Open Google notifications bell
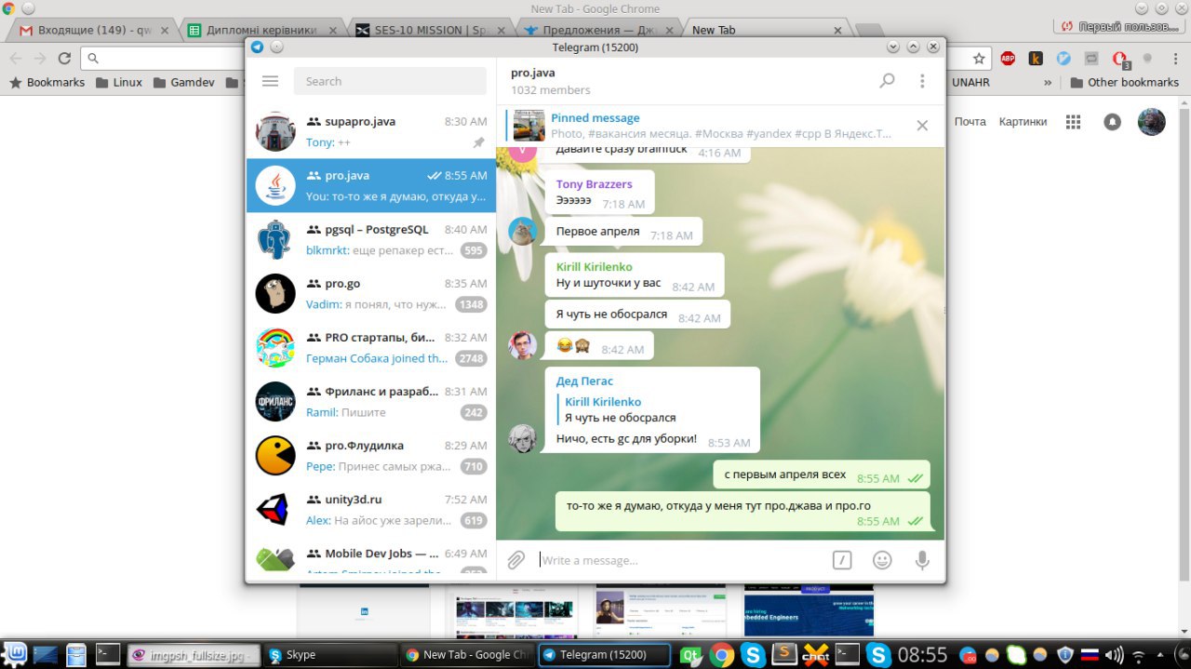This screenshot has width=1191, height=669. click(x=1112, y=122)
